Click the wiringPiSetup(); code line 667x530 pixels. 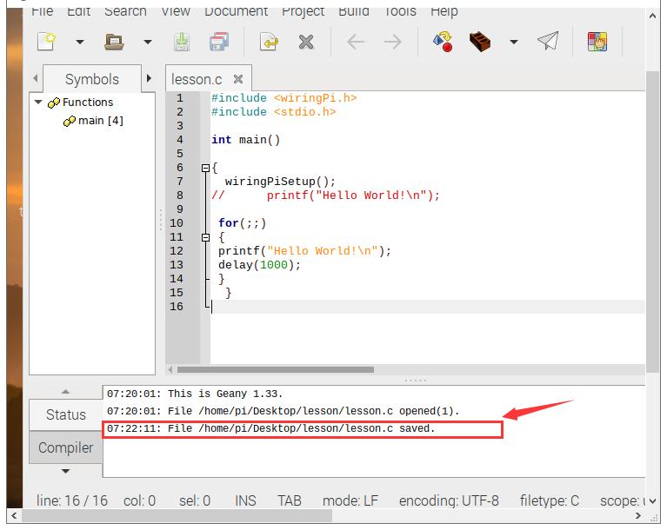coord(280,182)
